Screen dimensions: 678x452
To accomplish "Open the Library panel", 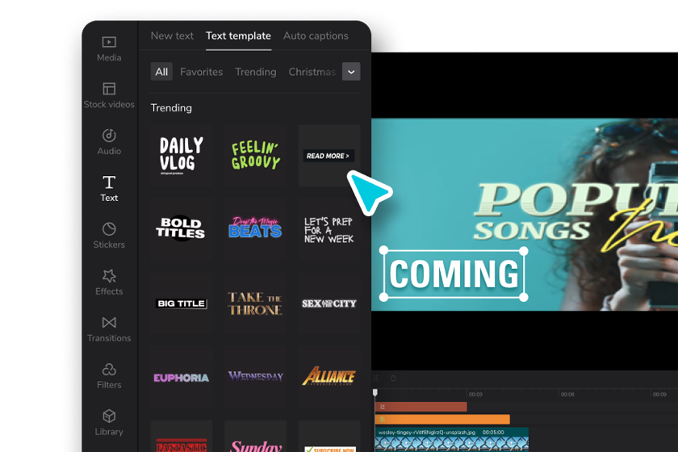I will click(x=109, y=423).
